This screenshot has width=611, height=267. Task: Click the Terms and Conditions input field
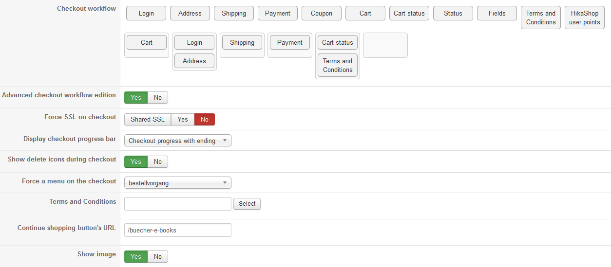[x=178, y=204]
